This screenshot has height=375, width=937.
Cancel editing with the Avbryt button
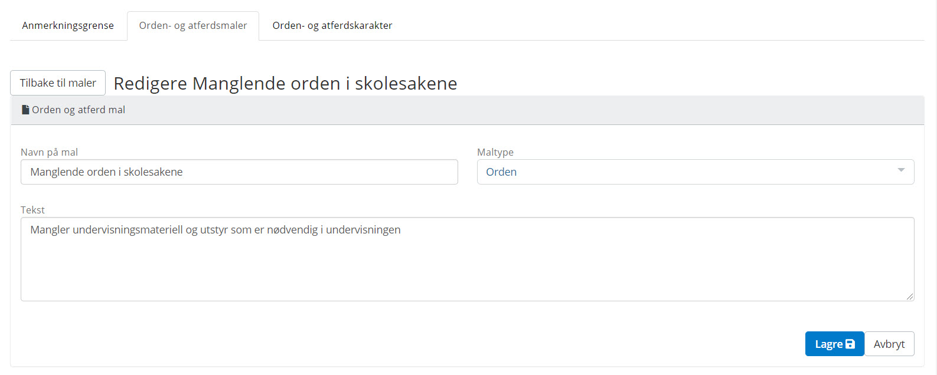889,344
